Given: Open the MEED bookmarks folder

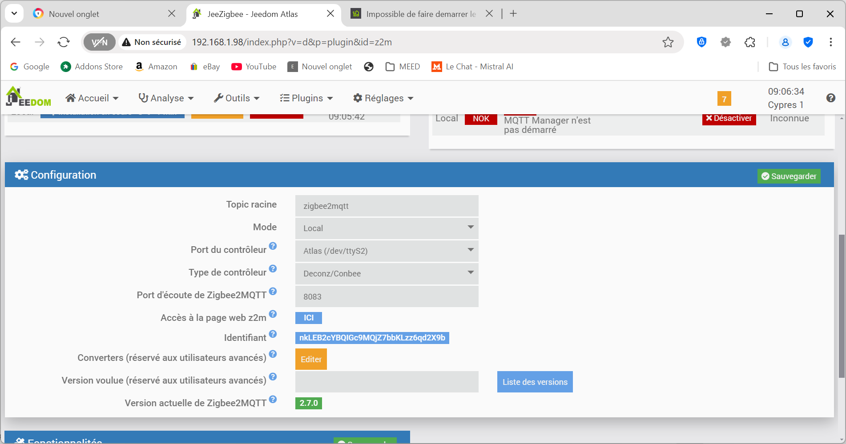Looking at the screenshot, I should 403,67.
